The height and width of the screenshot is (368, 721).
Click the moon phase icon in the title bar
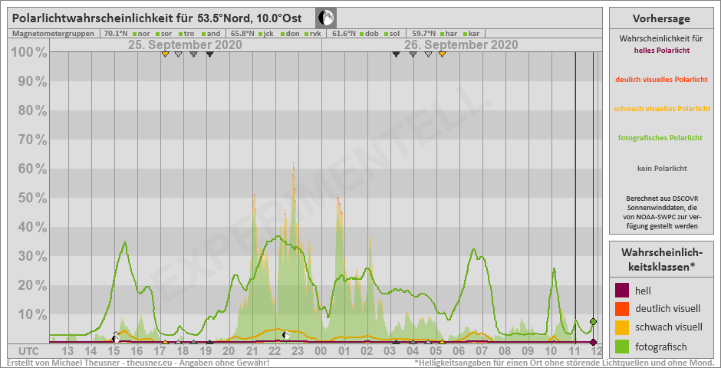point(326,18)
